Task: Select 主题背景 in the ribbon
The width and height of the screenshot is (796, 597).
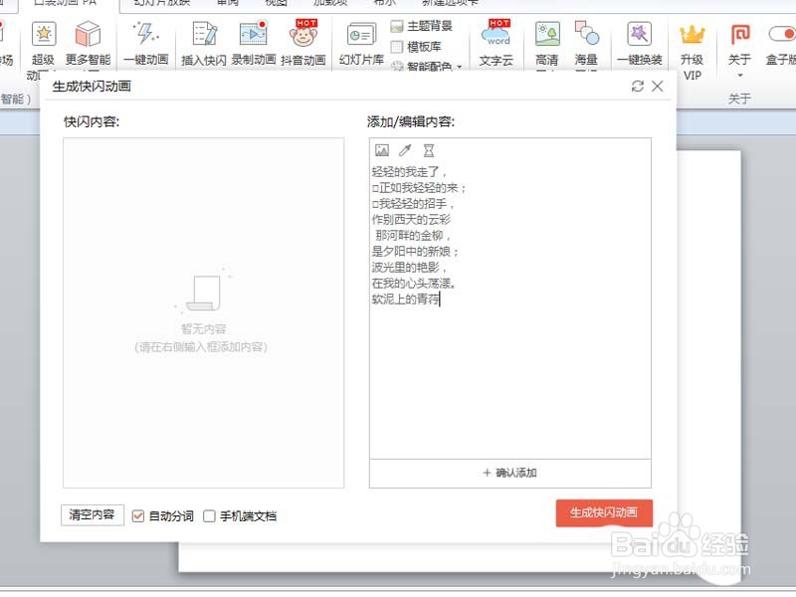Action: pyautogui.click(x=421, y=26)
